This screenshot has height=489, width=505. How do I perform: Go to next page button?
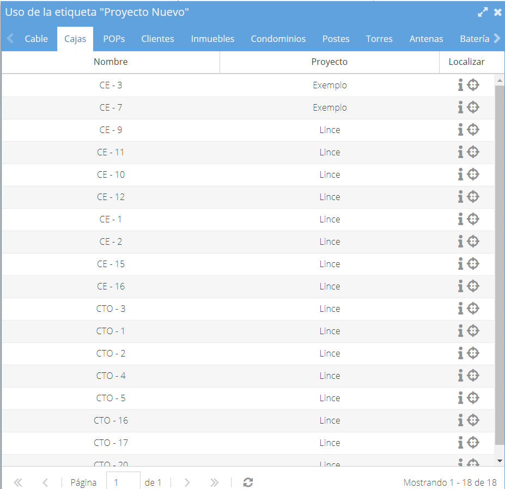click(x=187, y=482)
